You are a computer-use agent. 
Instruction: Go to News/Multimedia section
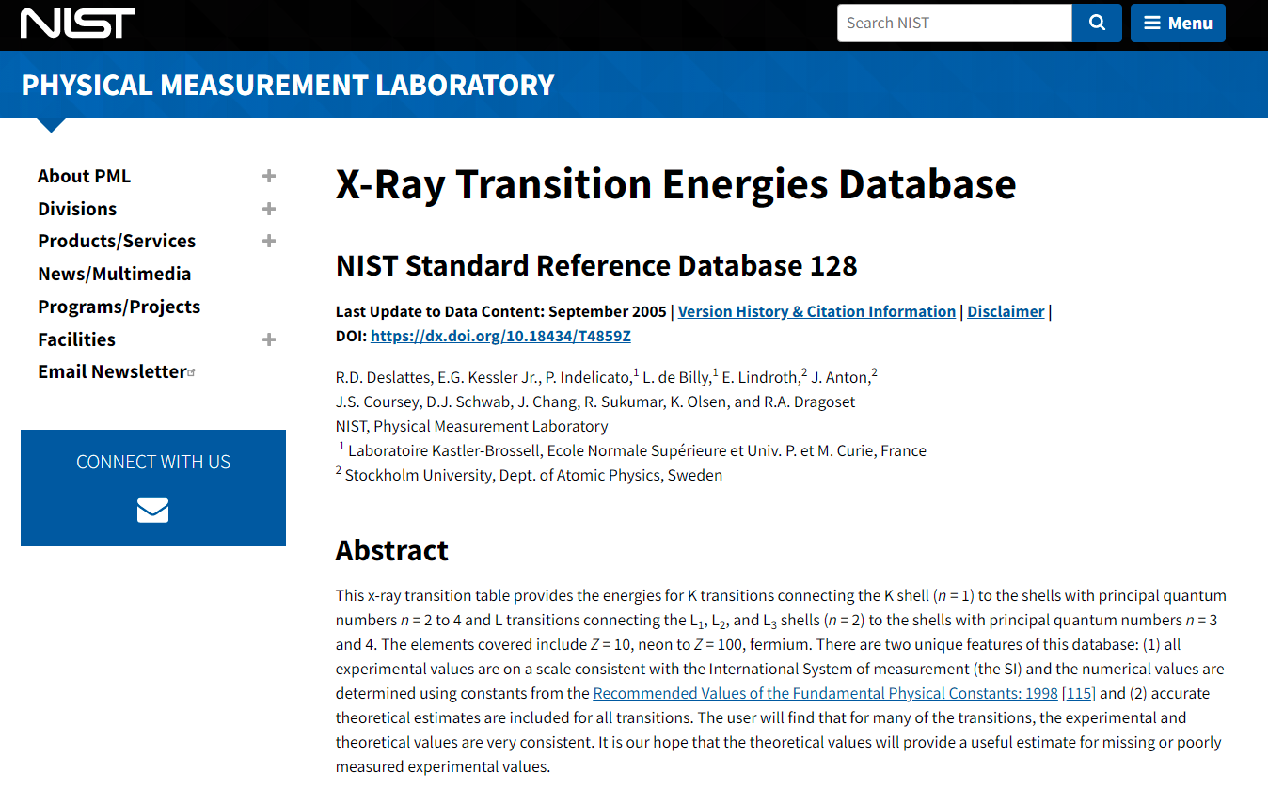click(x=114, y=274)
